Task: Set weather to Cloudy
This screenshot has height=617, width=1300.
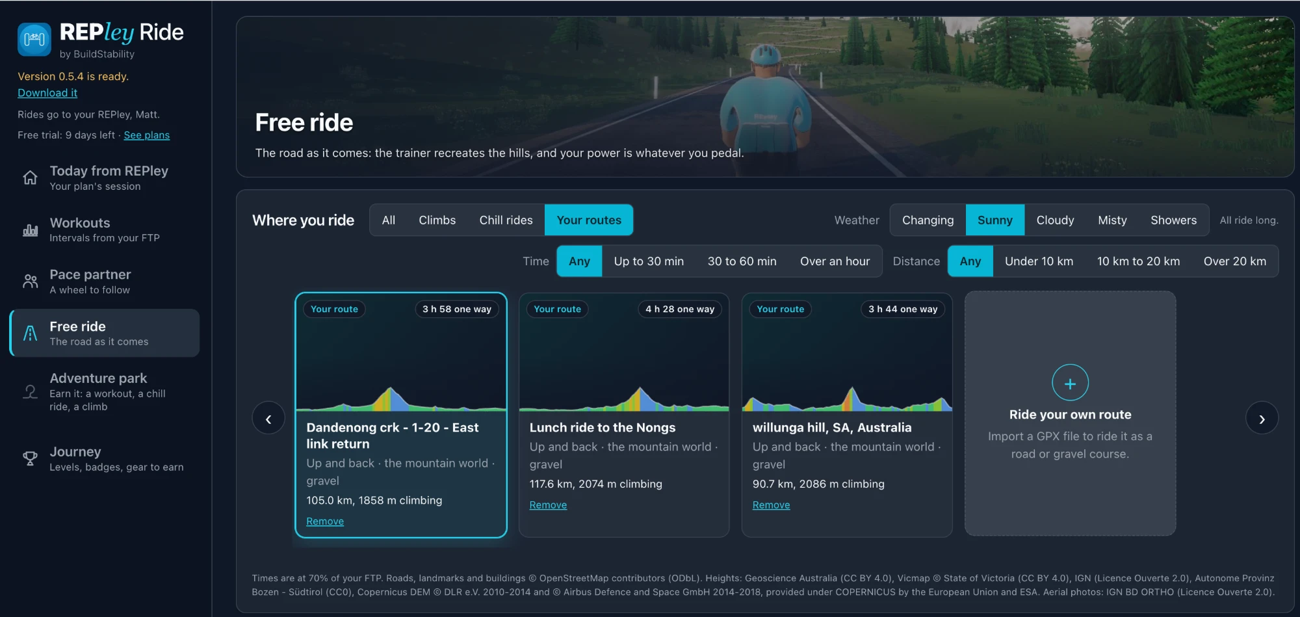Action: (x=1055, y=220)
